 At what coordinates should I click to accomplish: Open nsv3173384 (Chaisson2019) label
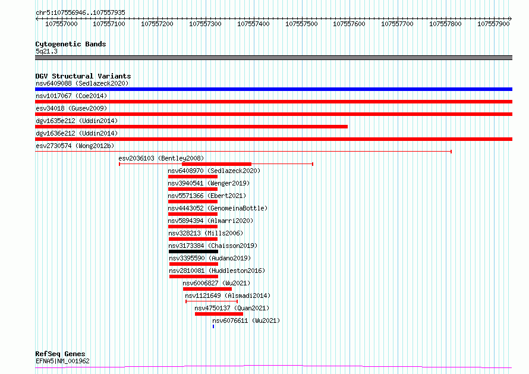[213, 246]
